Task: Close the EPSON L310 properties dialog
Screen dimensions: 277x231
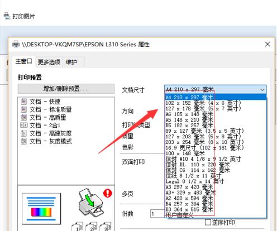Action: tap(268, 44)
